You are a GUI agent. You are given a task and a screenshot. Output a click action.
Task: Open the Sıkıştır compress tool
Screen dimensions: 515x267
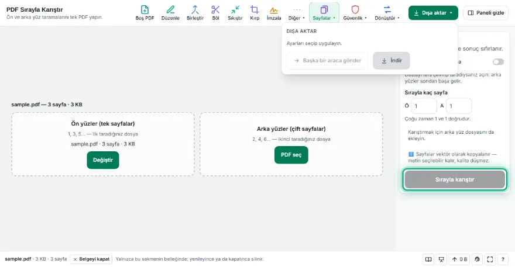coord(235,13)
